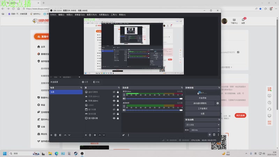Viewport: 279px width, 157px height.
Task: Open scene filters icon in Scenes panel
Action: (x=60, y=135)
